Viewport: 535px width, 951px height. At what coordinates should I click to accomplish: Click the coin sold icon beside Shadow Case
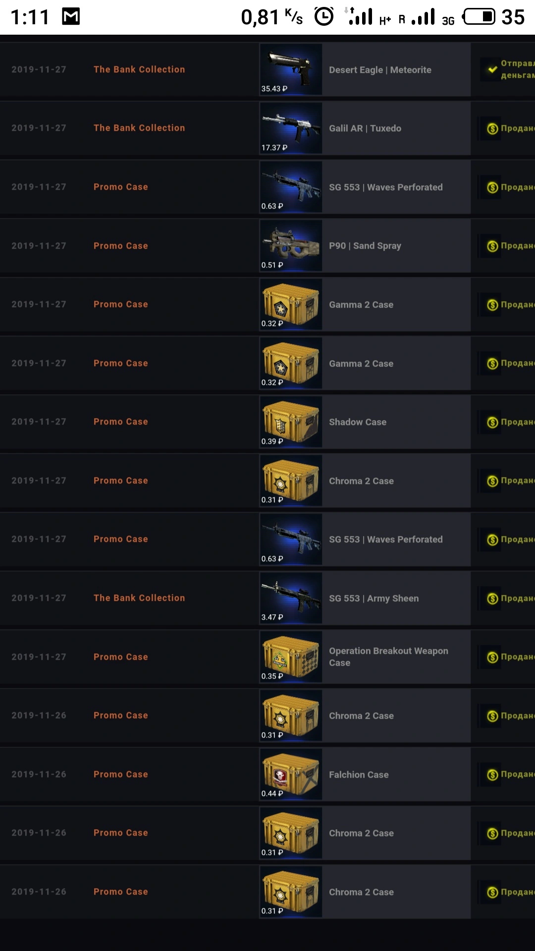pos(492,423)
